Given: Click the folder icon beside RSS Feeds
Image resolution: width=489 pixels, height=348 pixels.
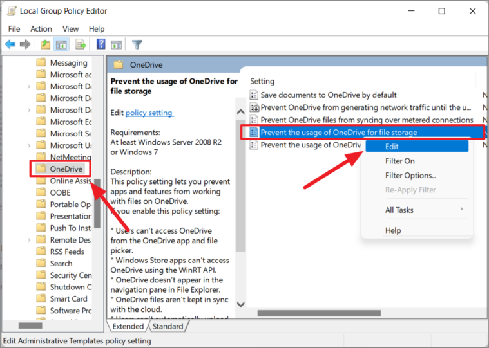Looking at the screenshot, I should (41, 251).
